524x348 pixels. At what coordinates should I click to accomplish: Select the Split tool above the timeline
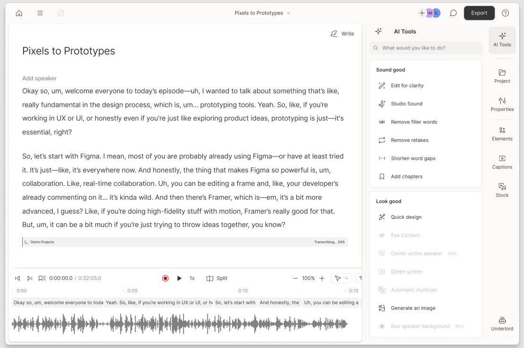point(216,278)
